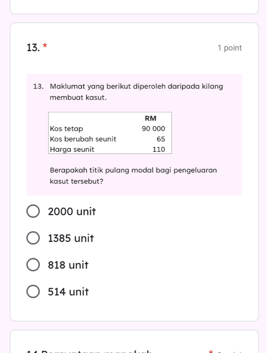Click the 'RM' column header in table

point(151,118)
